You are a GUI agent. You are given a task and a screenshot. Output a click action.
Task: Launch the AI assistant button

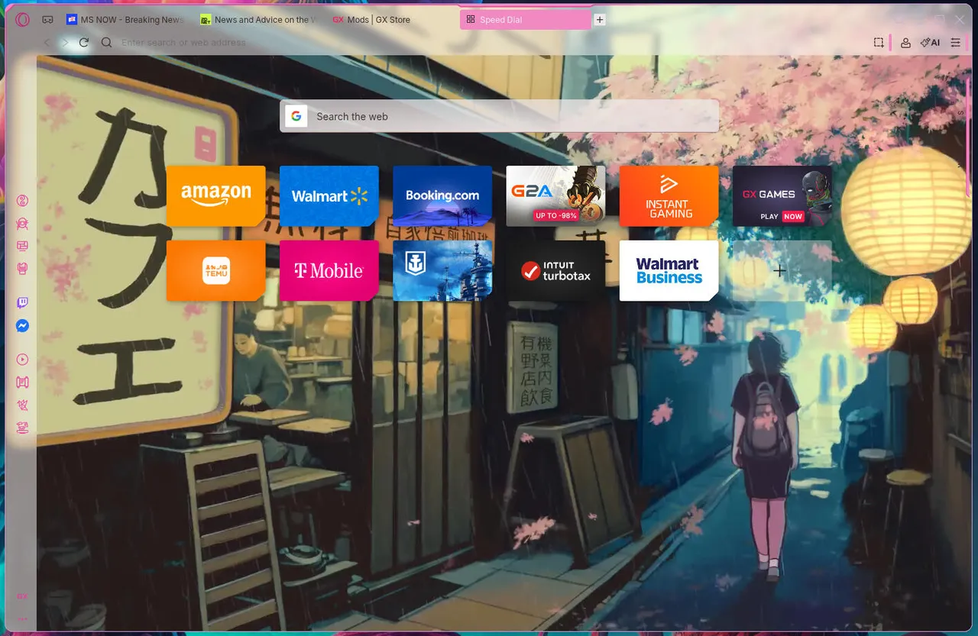[930, 43]
